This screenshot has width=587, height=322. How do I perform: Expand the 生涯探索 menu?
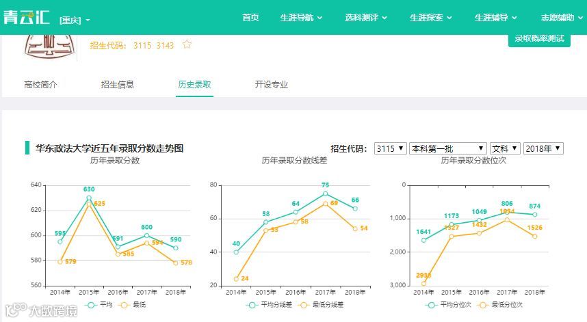[430, 18]
